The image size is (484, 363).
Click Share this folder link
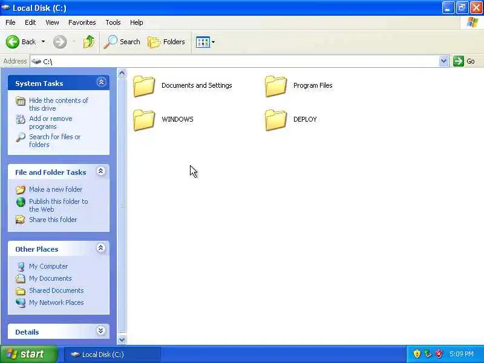[53, 220]
